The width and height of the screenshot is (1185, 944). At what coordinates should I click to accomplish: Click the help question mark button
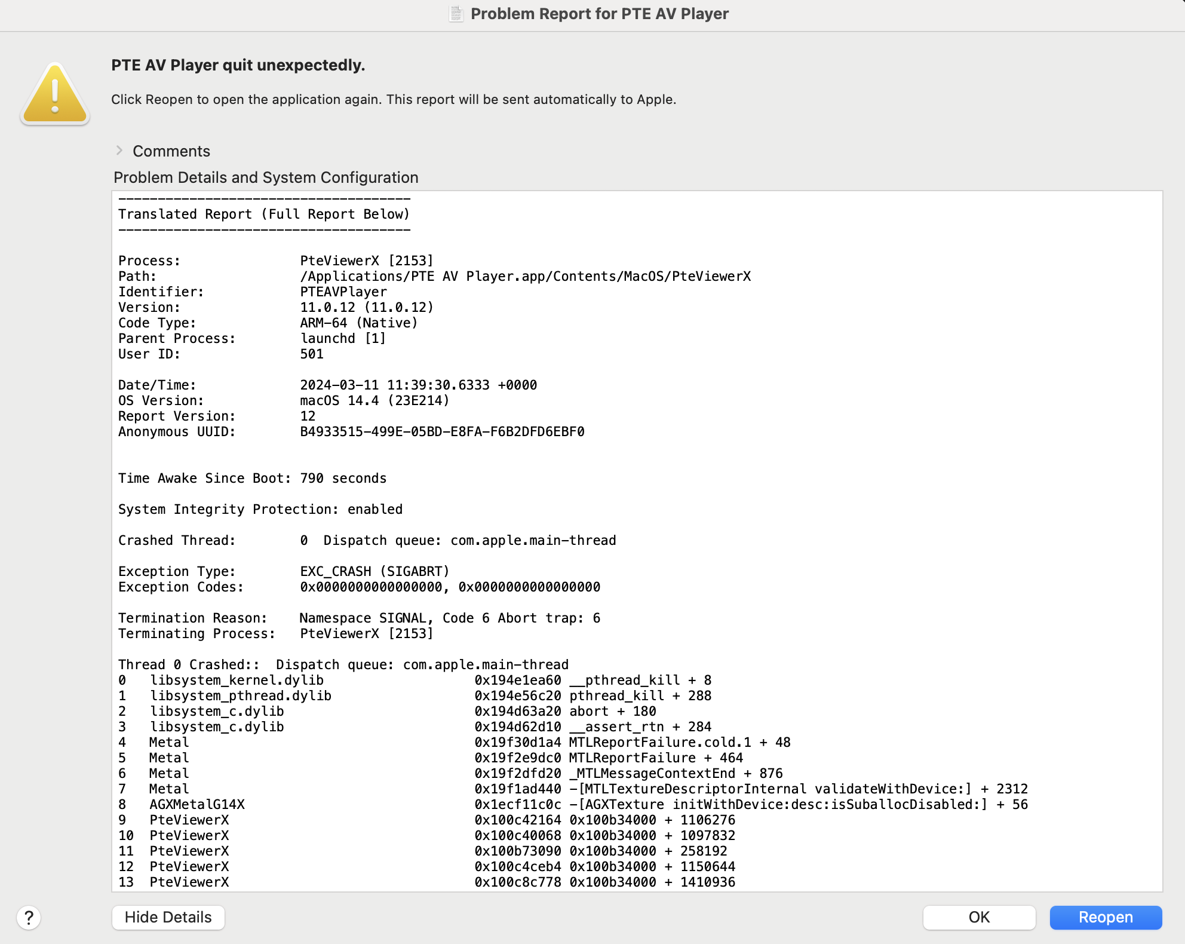pyautogui.click(x=29, y=917)
